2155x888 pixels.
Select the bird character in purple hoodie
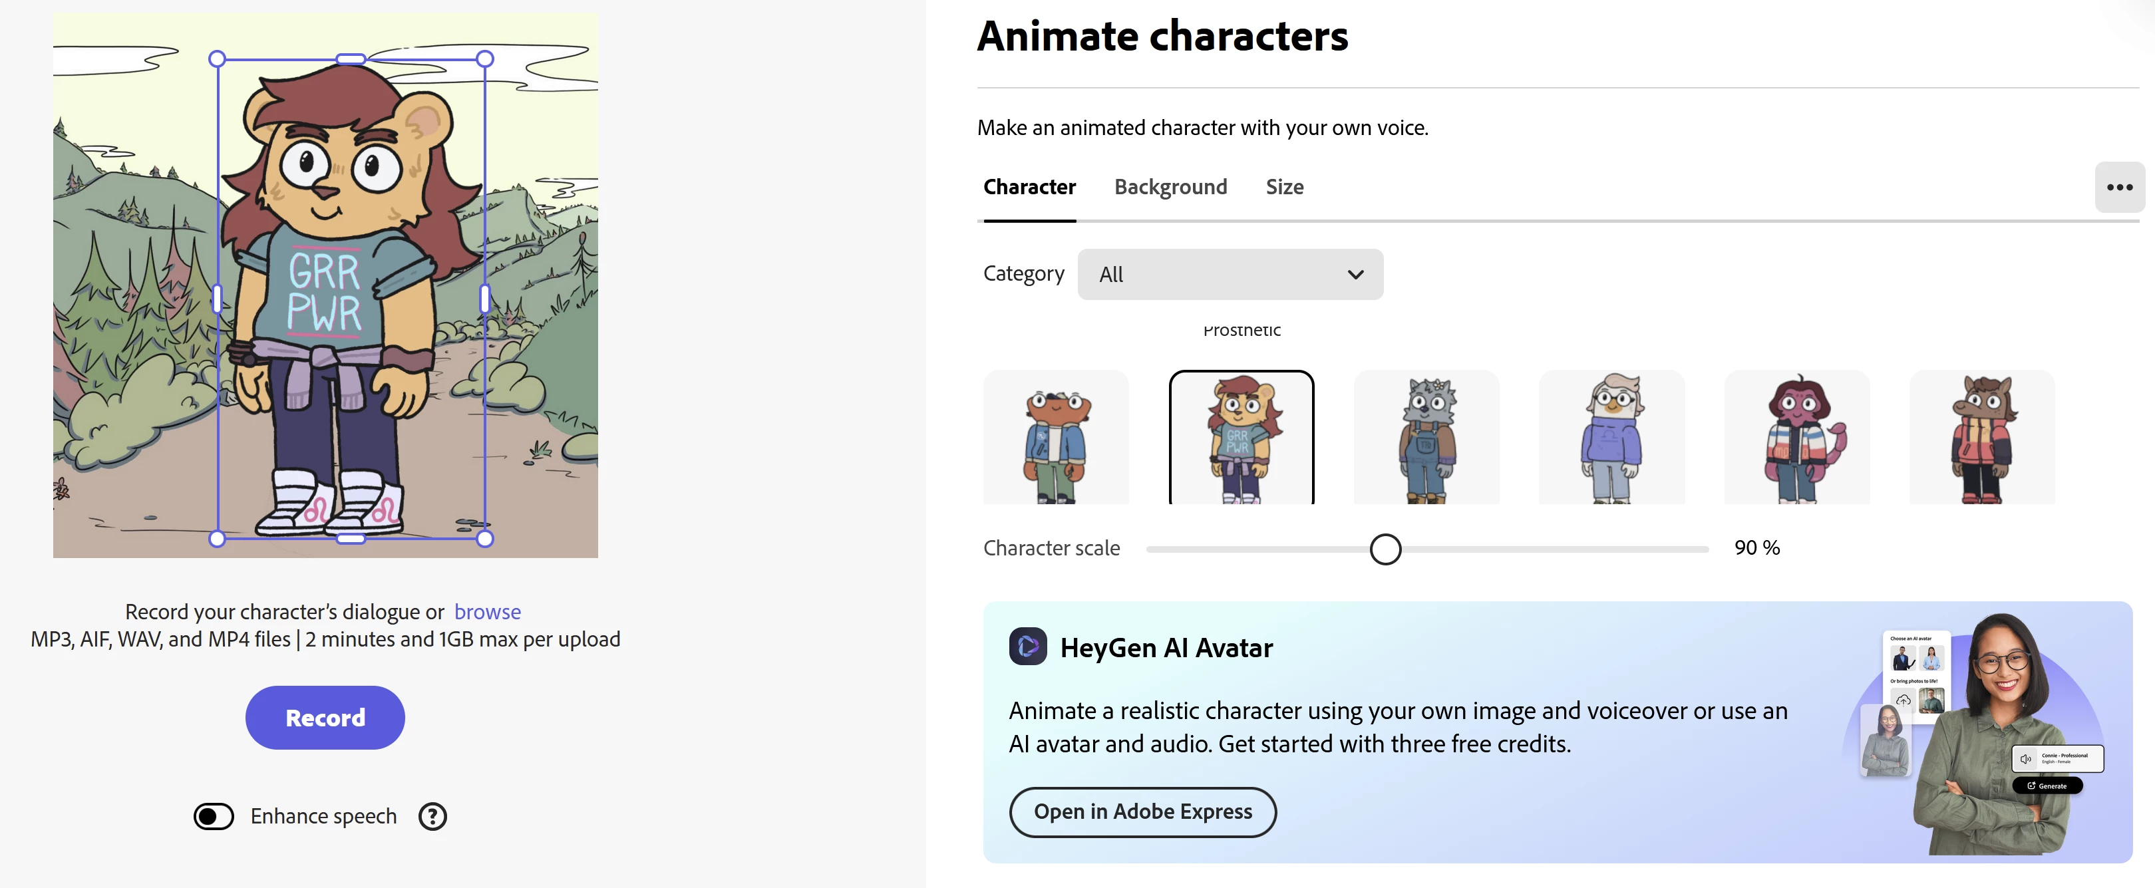[x=1611, y=438]
